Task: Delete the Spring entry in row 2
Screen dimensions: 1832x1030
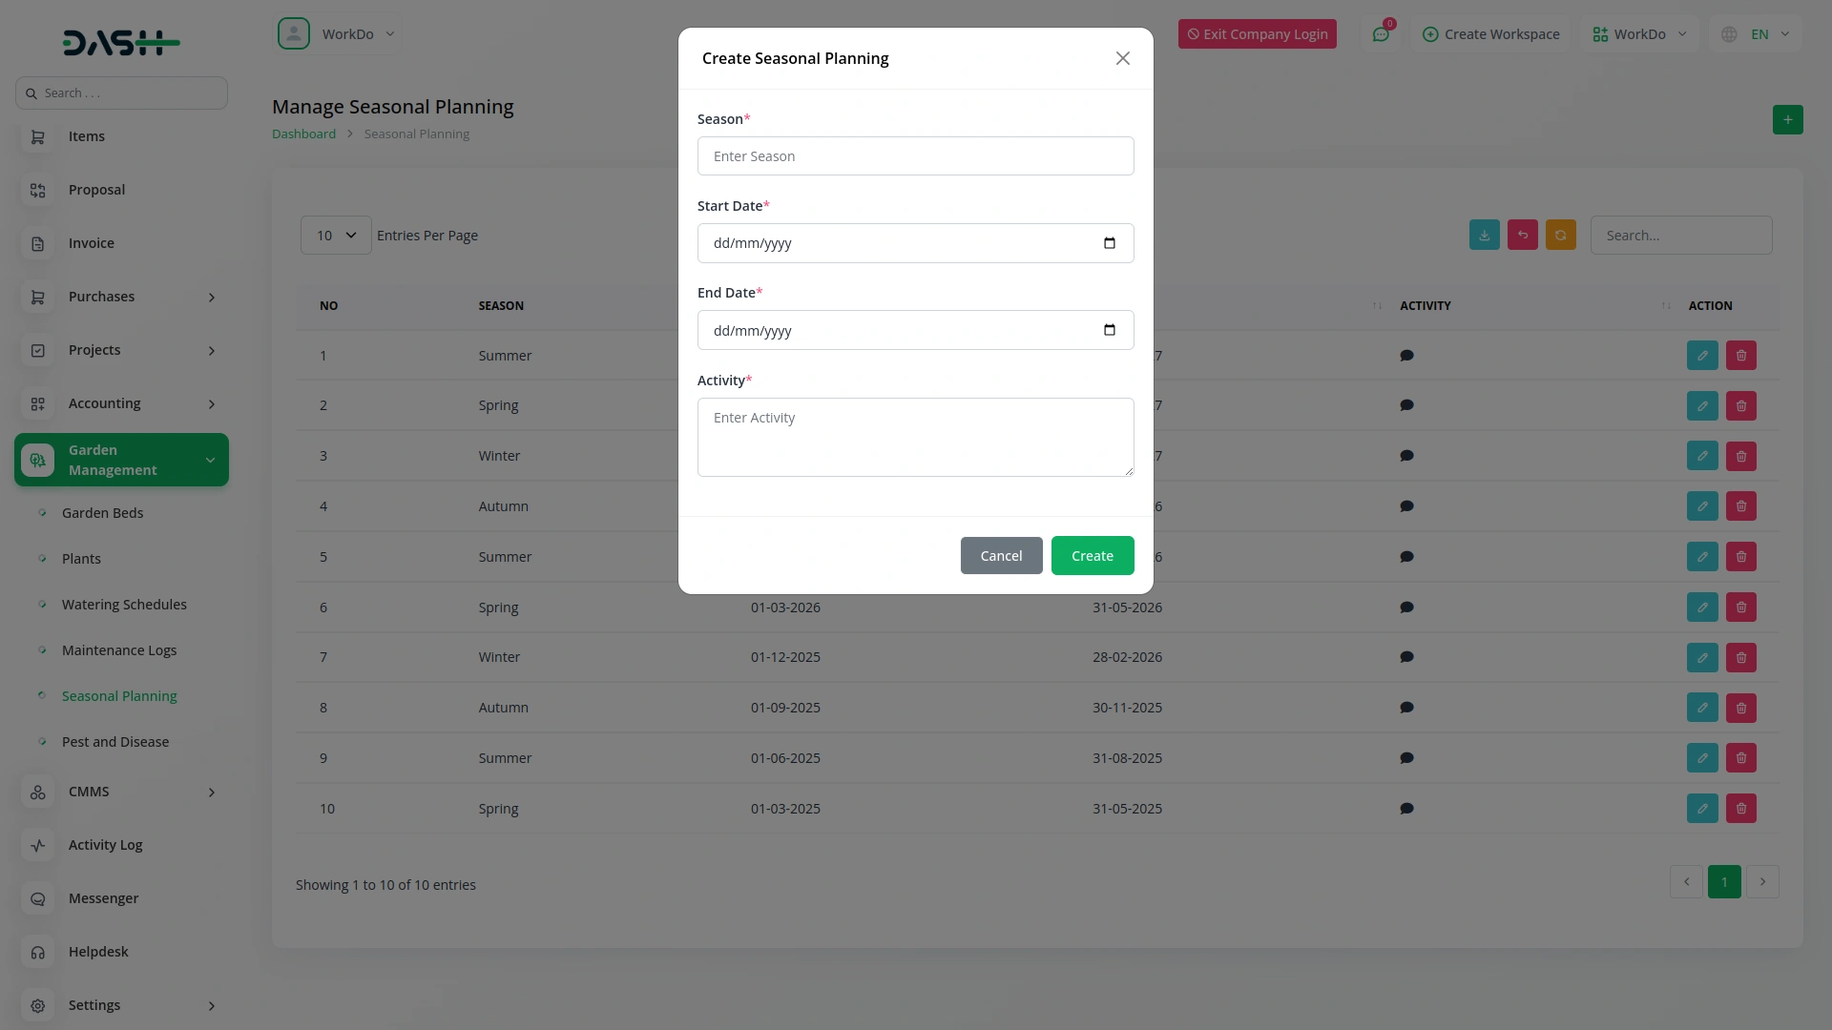Action: pos(1740,405)
